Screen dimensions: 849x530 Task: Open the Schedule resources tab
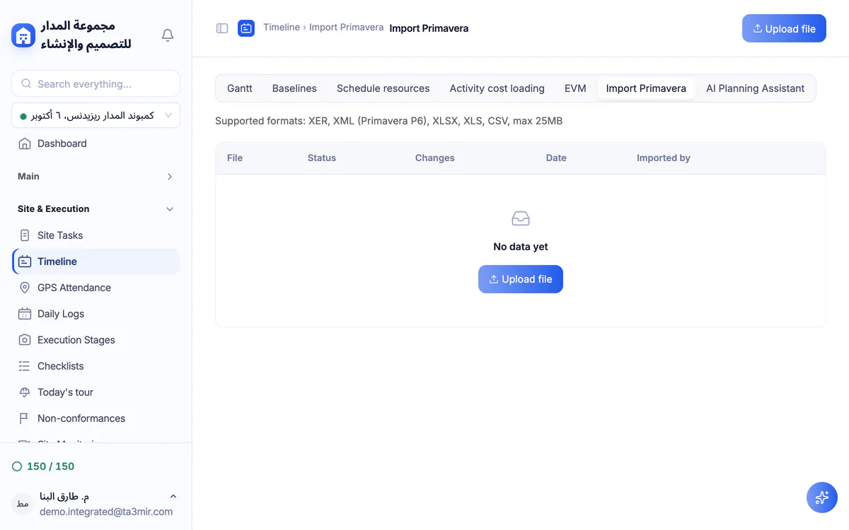383,88
